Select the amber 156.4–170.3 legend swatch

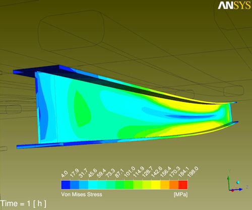click(165, 185)
